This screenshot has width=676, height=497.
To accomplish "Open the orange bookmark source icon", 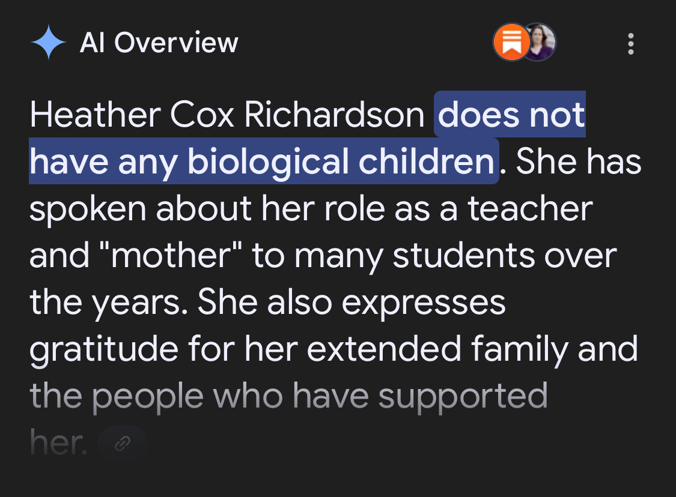I will pyautogui.click(x=511, y=43).
